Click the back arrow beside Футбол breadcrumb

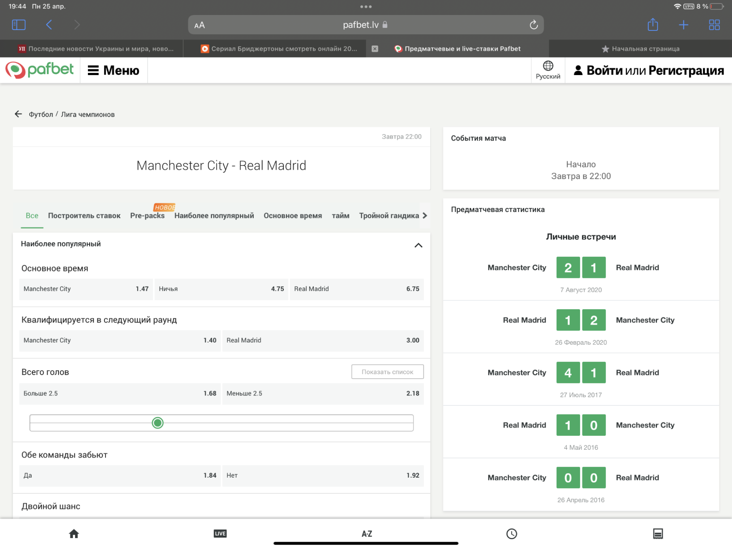pyautogui.click(x=18, y=114)
